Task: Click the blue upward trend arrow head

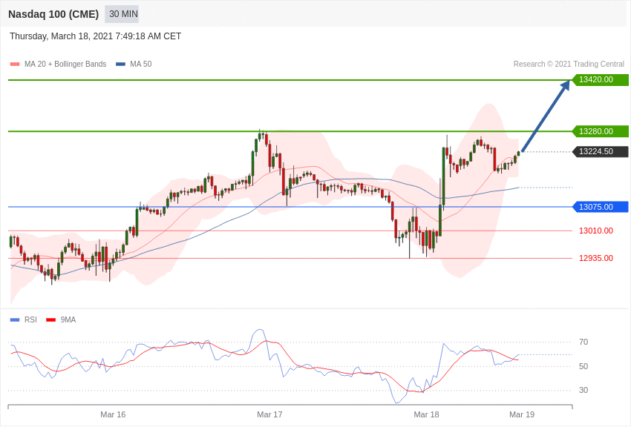Action: point(564,85)
